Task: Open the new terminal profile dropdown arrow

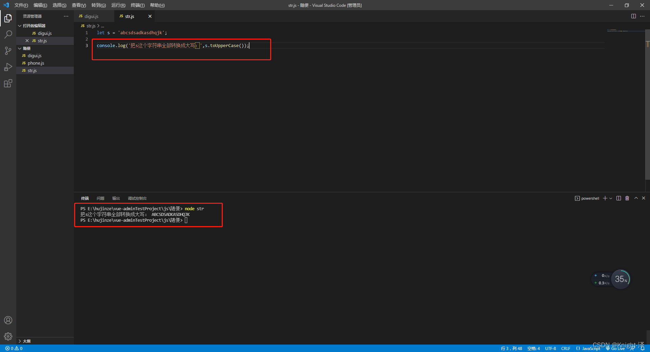Action: pos(611,198)
